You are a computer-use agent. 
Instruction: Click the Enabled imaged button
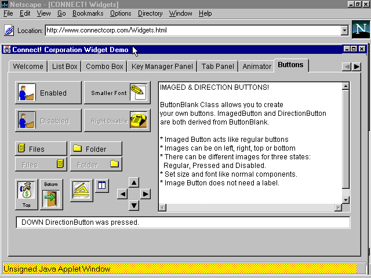(x=43, y=93)
